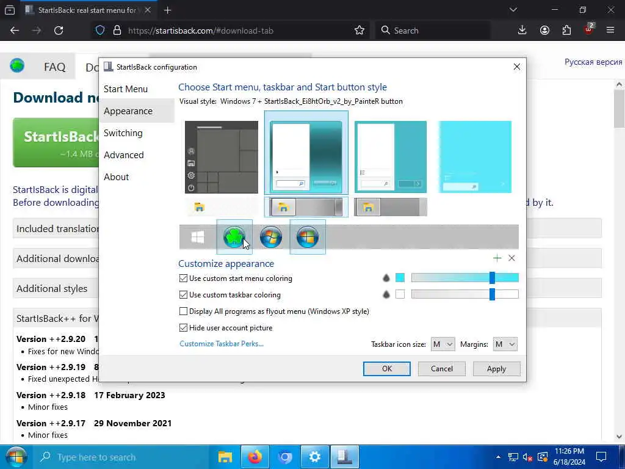Viewport: 625px width, 469px height.
Task: Cancel the configuration dialog
Action: click(x=442, y=368)
